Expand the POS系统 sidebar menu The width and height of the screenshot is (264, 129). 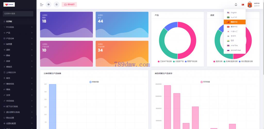point(18,27)
